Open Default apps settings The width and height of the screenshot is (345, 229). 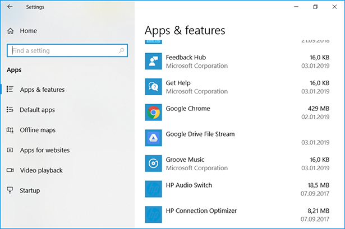pyautogui.click(x=37, y=110)
